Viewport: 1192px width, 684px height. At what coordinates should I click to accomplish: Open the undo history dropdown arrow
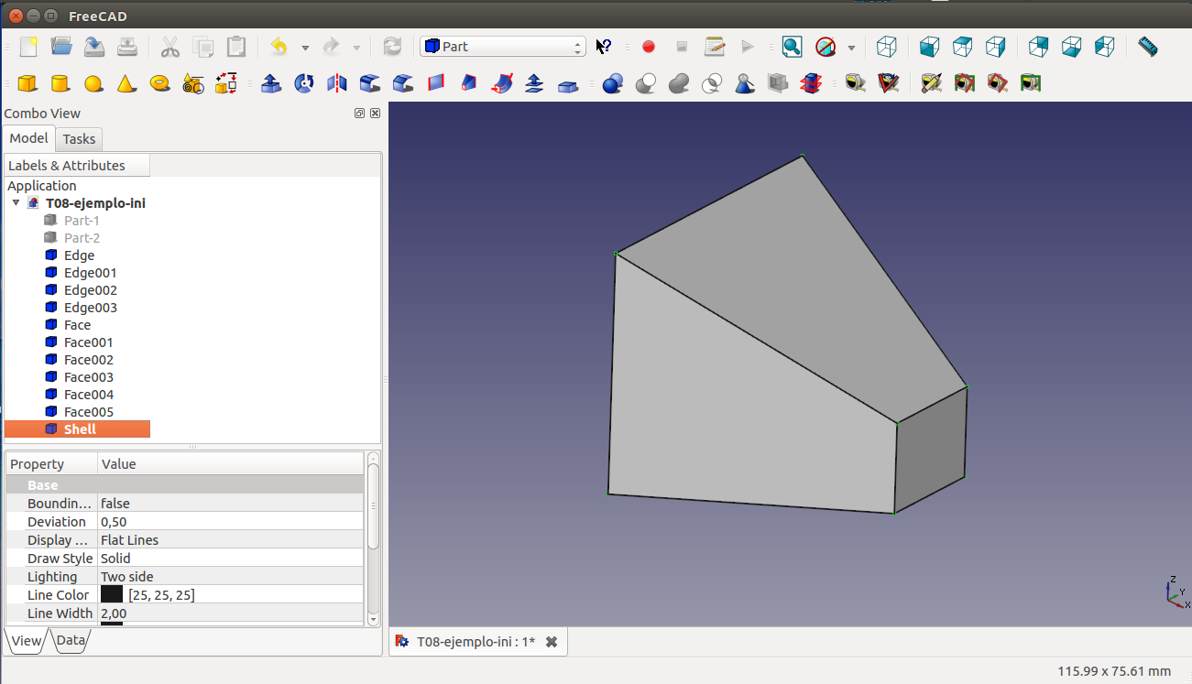pos(305,48)
